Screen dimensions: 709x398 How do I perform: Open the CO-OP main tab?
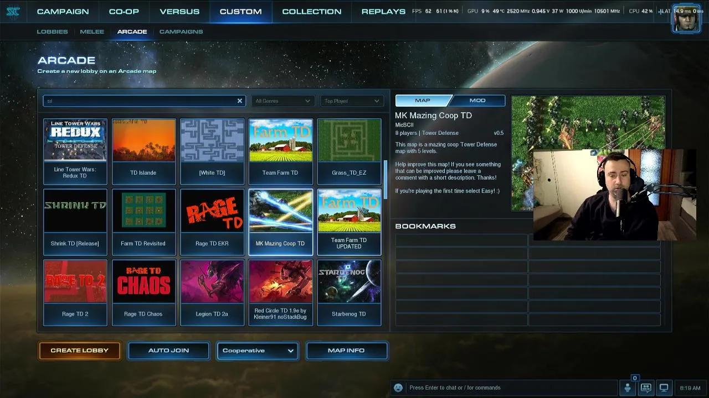[x=124, y=12]
